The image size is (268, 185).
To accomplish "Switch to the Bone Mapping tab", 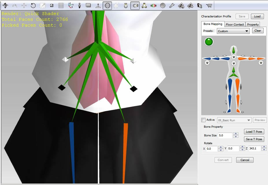I will pyautogui.click(x=212, y=24).
